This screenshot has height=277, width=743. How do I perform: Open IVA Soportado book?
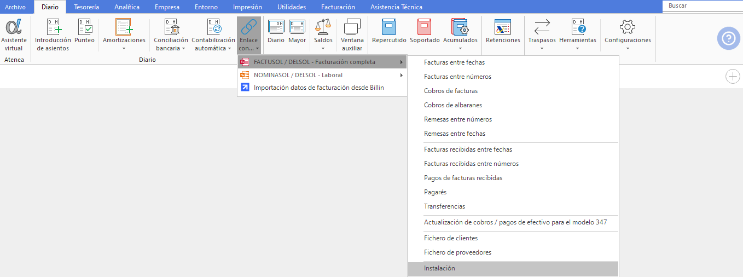coord(425,26)
